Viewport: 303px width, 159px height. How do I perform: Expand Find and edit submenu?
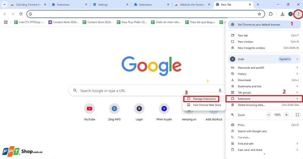point(264,143)
